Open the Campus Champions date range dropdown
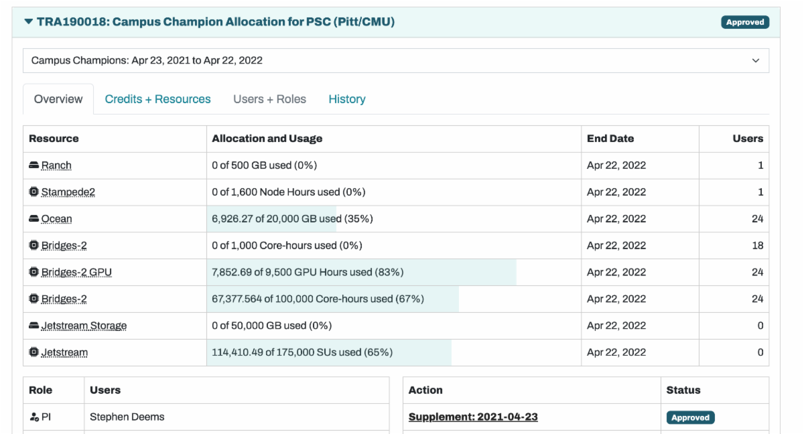 pyautogui.click(x=395, y=60)
